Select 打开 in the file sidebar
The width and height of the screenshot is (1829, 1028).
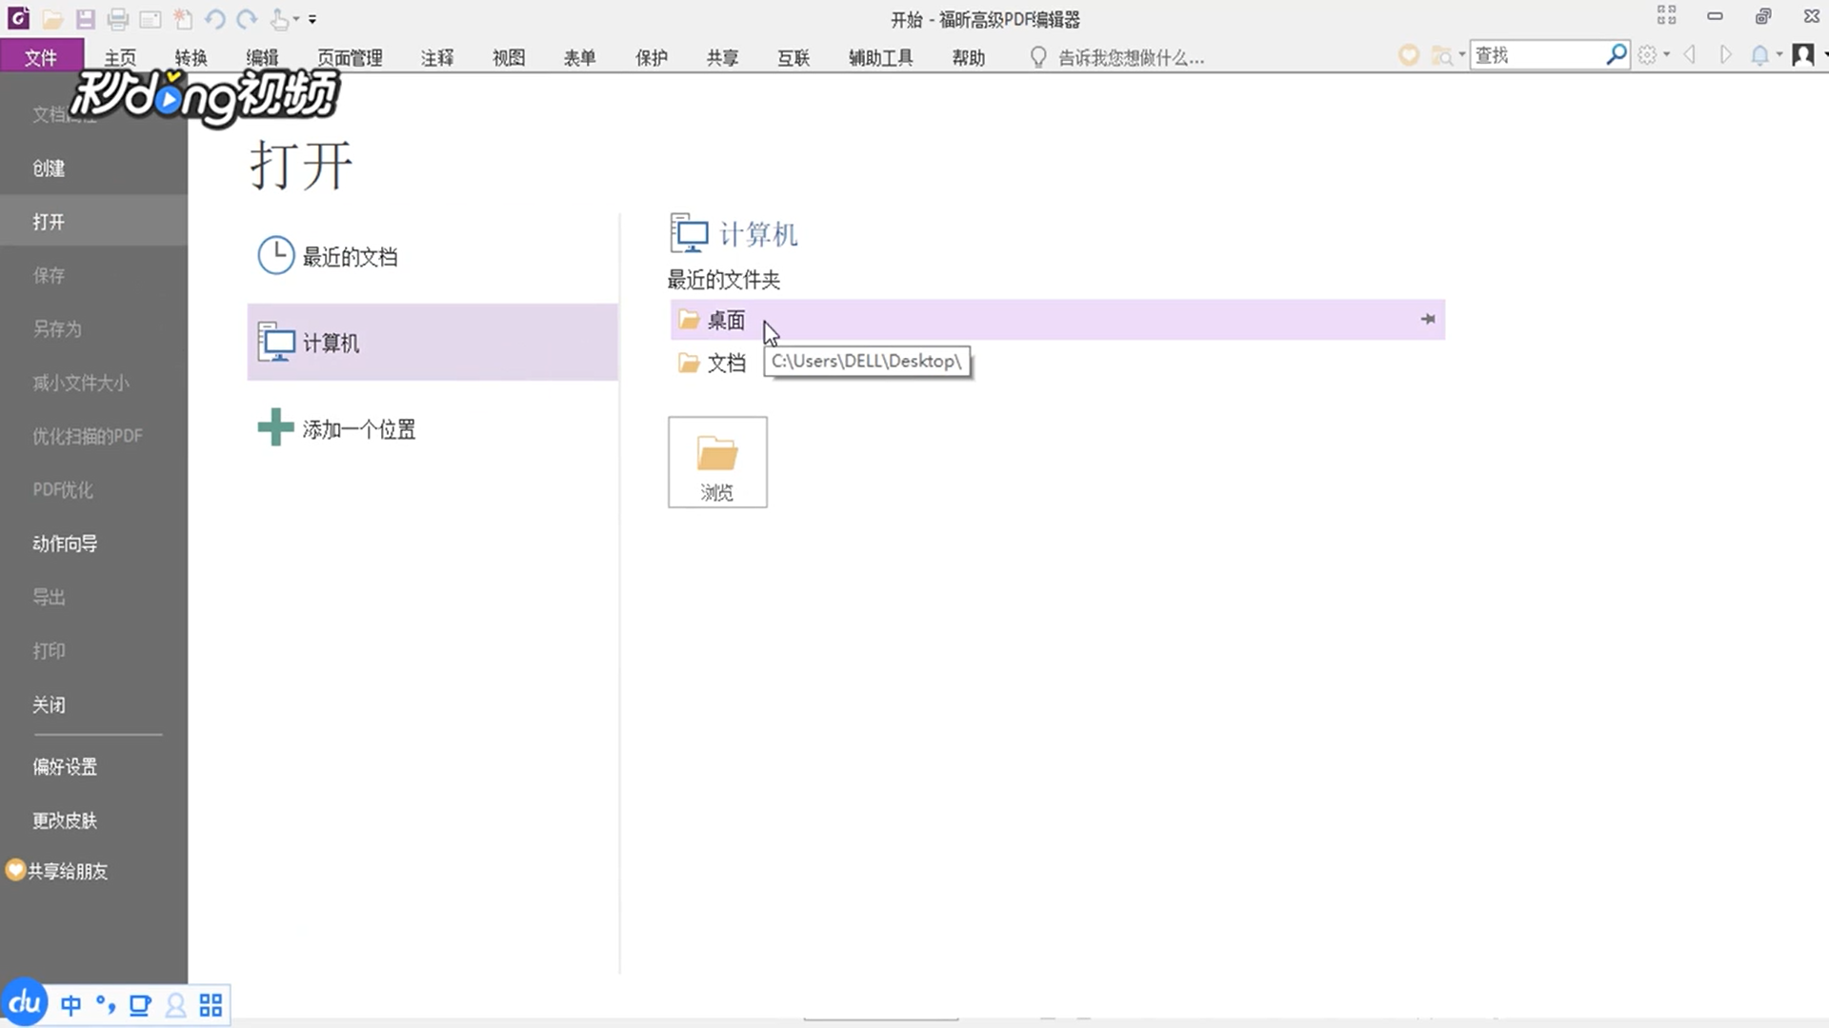point(93,222)
